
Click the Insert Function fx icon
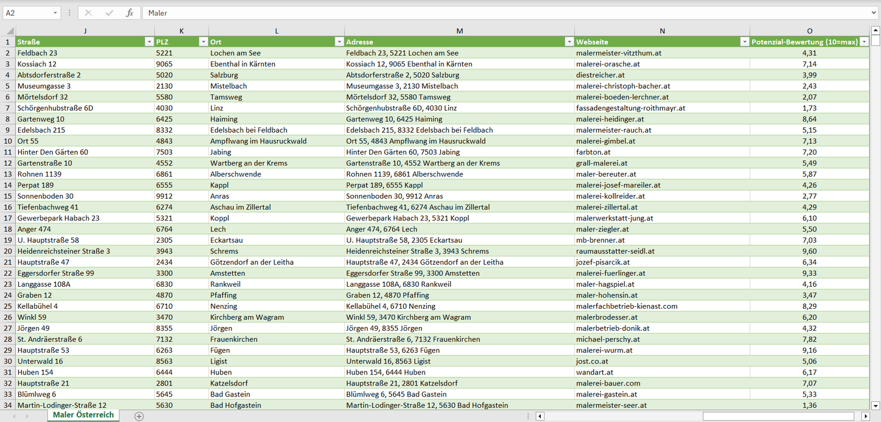pyautogui.click(x=129, y=13)
